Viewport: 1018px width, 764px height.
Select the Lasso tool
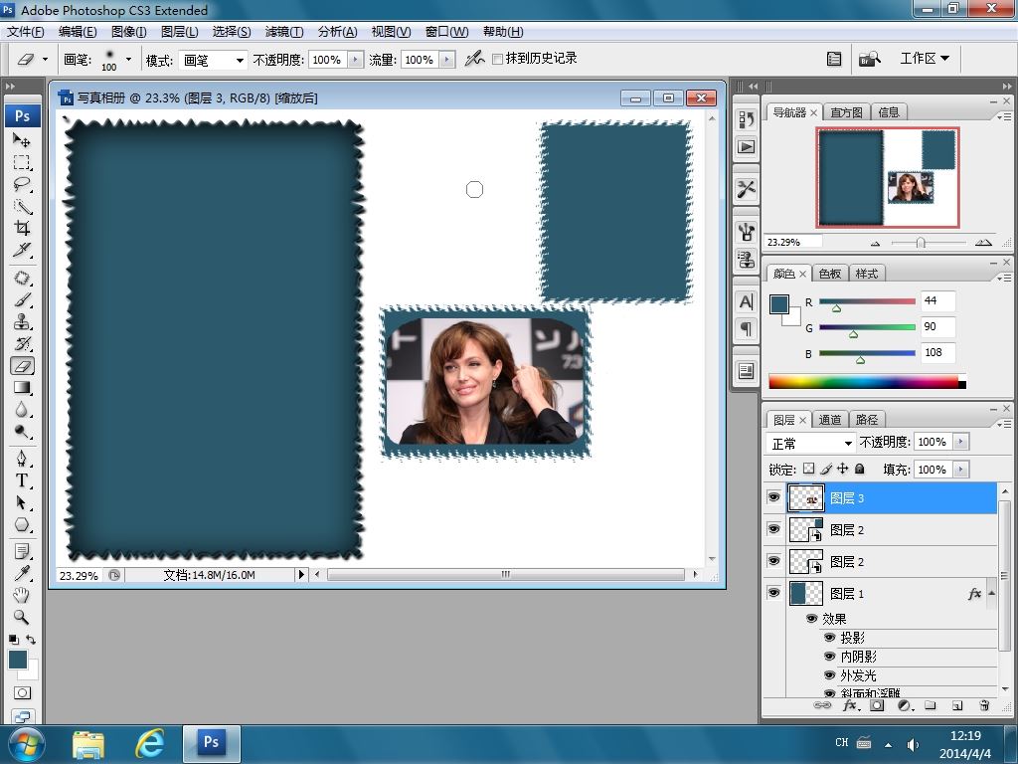pyautogui.click(x=22, y=185)
